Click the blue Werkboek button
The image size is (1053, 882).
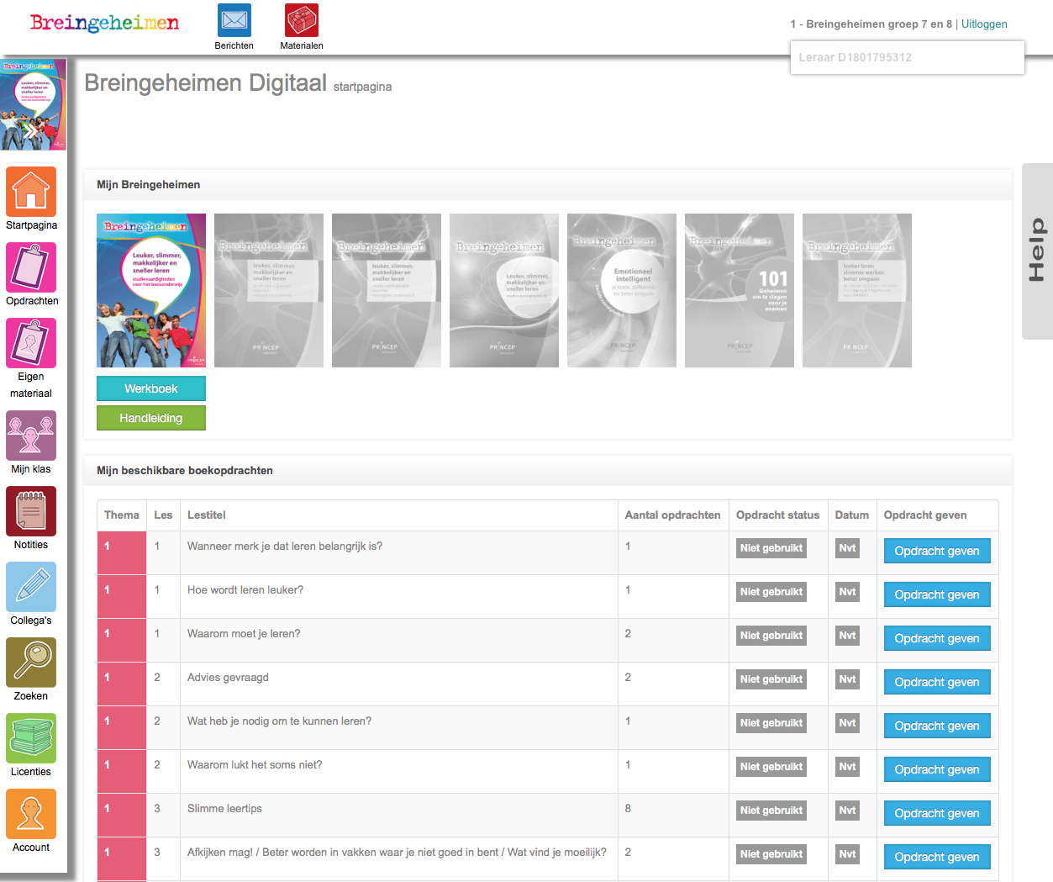(x=151, y=388)
